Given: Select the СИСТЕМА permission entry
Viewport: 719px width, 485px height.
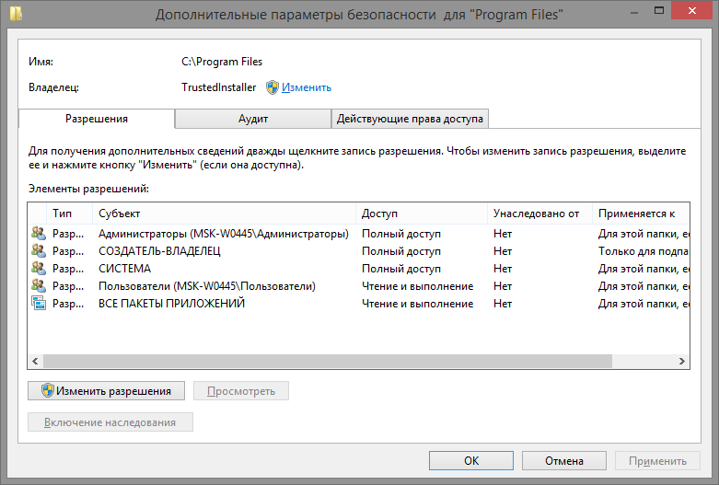Looking at the screenshot, I should point(359,268).
